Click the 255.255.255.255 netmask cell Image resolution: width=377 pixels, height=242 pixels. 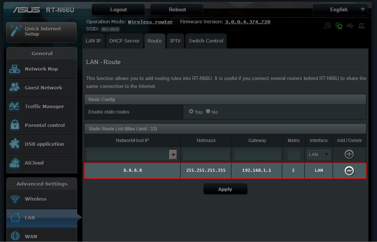tap(206, 171)
